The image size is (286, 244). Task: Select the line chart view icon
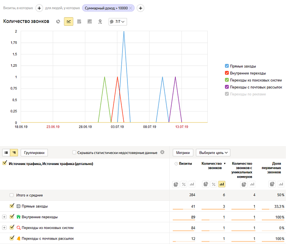(68, 21)
